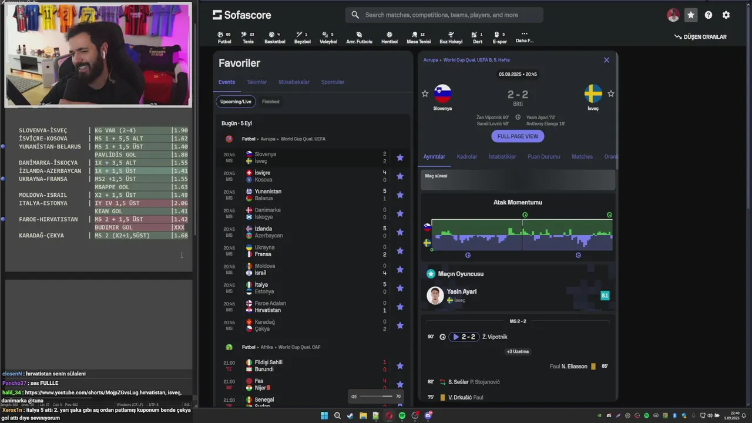Open favorites via header star icon
The height and width of the screenshot is (423, 752).
pos(691,15)
